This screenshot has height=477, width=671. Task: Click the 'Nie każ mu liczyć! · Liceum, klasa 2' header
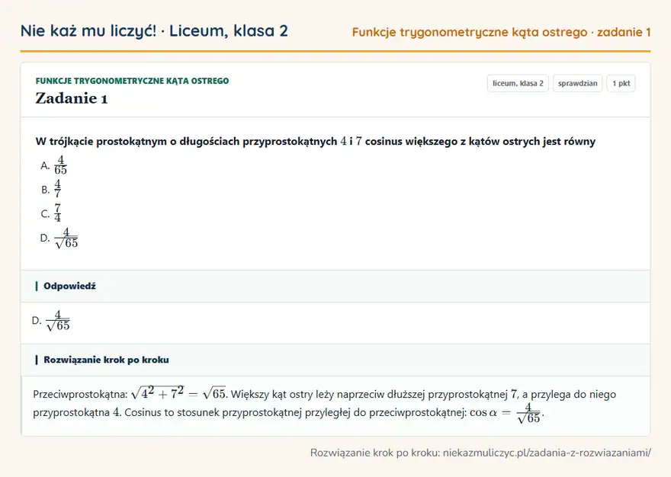[x=154, y=30]
